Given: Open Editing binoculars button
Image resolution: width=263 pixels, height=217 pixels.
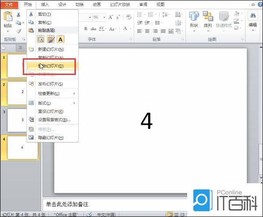Looking at the screenshot, I should [x=253, y=21].
